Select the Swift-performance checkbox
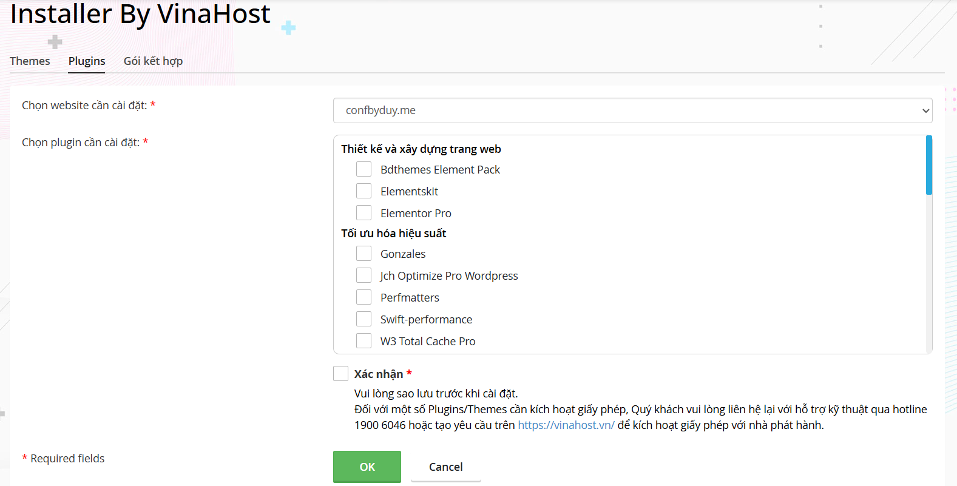 364,319
